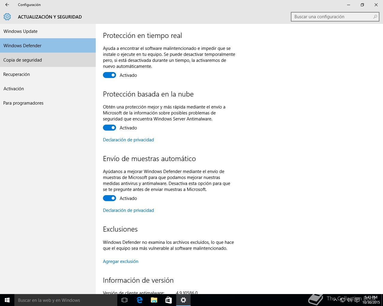Open privacy statement under cloud protection

tap(128, 140)
